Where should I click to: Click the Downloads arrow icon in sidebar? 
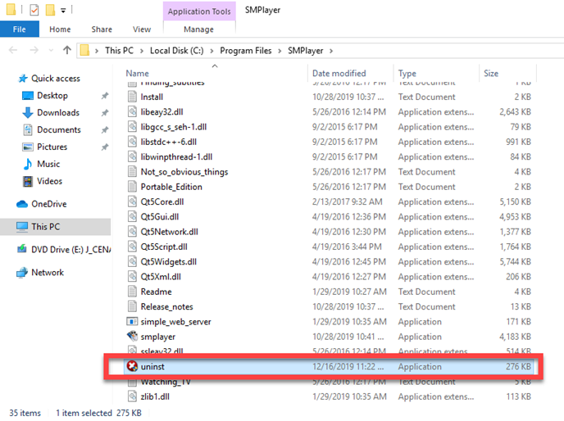tap(28, 112)
